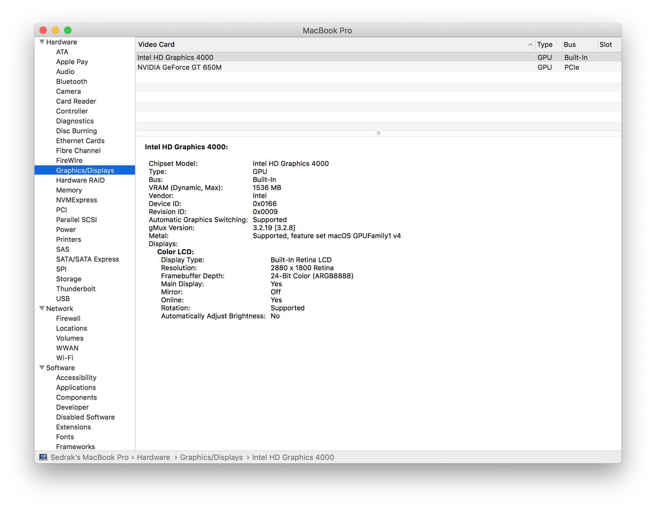Show Memory information

click(x=69, y=190)
